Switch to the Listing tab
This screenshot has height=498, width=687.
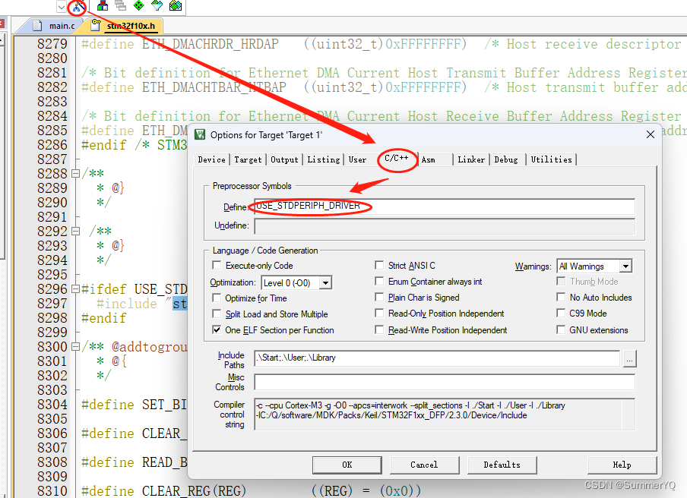click(x=323, y=159)
